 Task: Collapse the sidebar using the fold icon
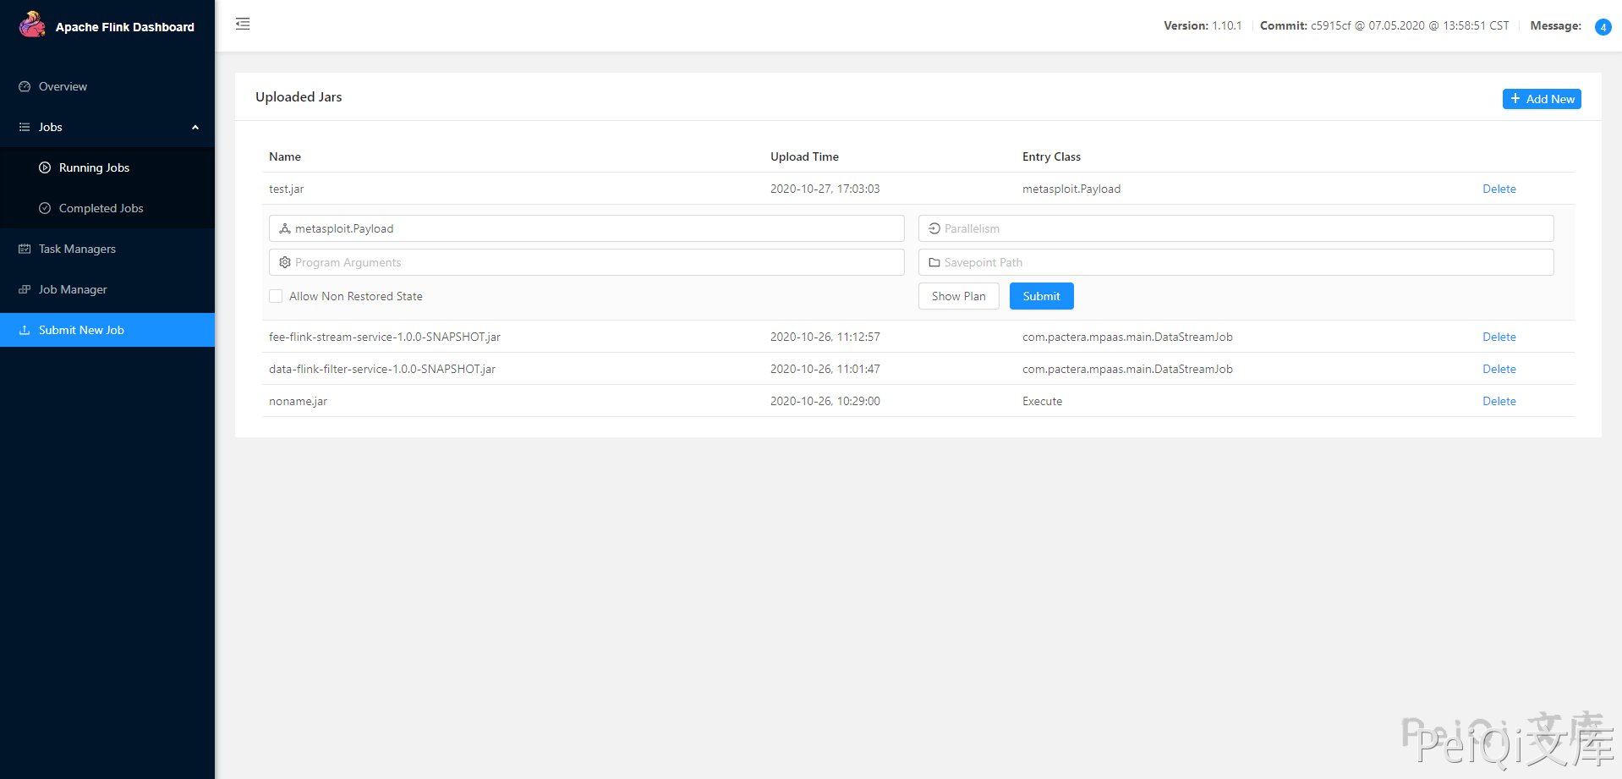pyautogui.click(x=243, y=24)
